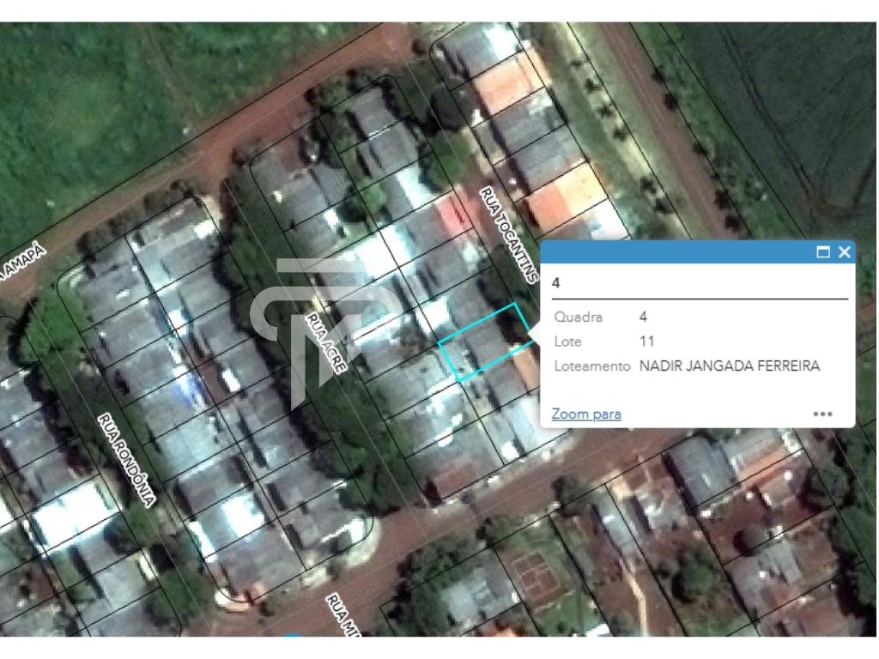Click the 'Zoom para' link

click(586, 414)
